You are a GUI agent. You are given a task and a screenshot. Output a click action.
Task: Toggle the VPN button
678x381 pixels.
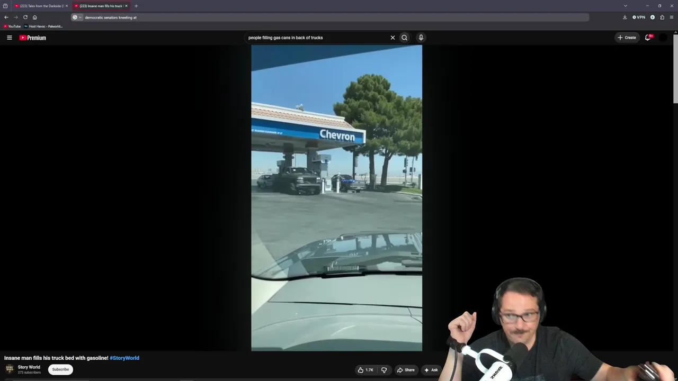pos(639,17)
